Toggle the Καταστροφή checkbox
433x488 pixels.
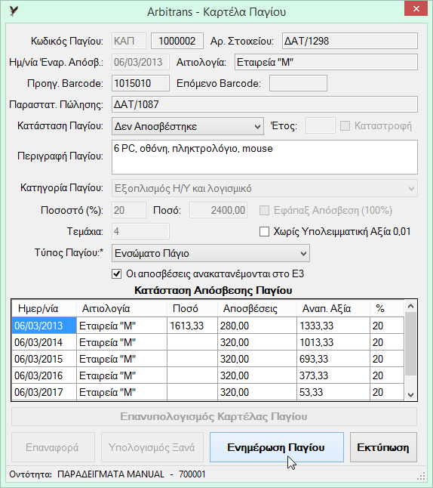point(345,126)
